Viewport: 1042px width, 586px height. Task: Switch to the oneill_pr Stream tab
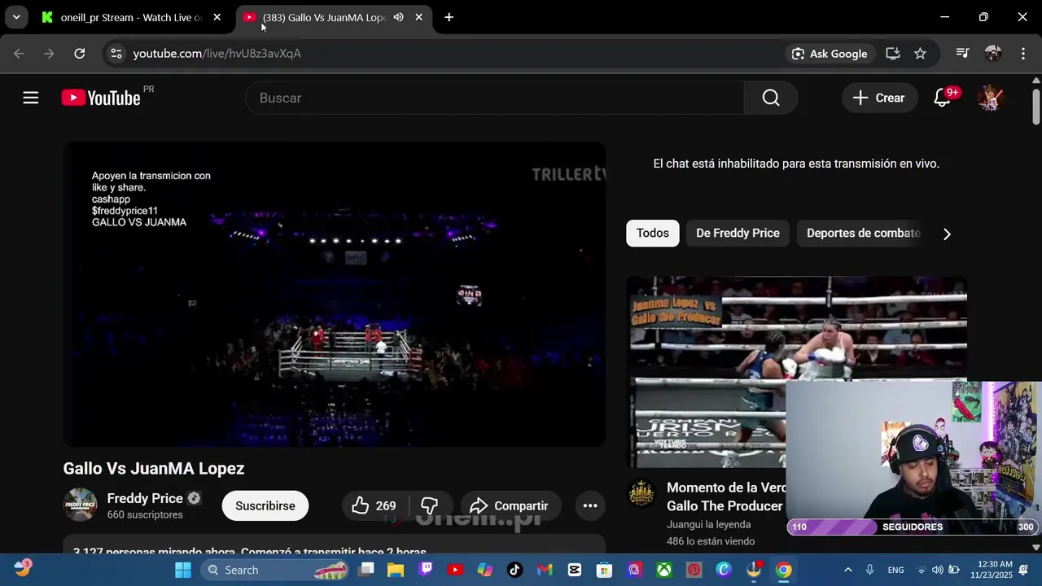(x=130, y=17)
